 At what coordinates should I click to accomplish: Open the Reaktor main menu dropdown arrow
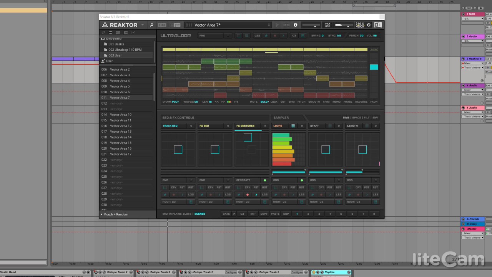point(143,25)
